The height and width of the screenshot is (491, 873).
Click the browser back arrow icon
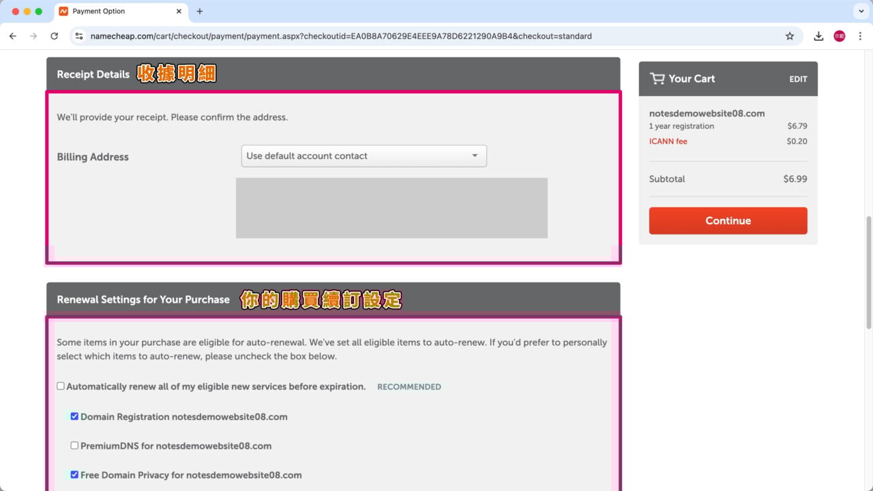[x=12, y=36]
